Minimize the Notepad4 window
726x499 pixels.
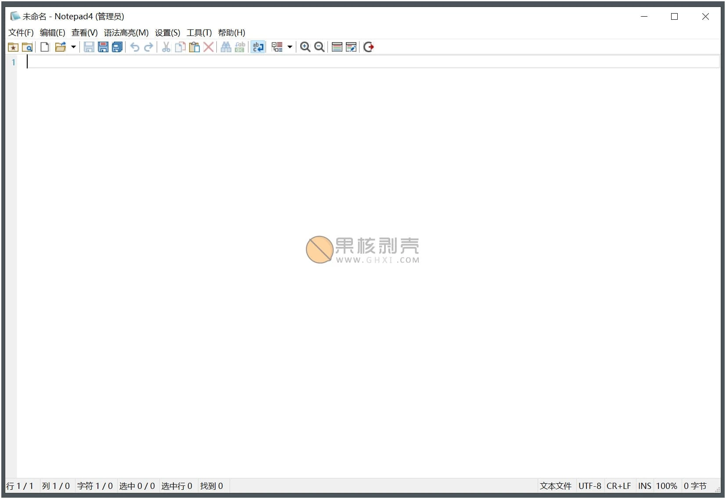tap(644, 17)
